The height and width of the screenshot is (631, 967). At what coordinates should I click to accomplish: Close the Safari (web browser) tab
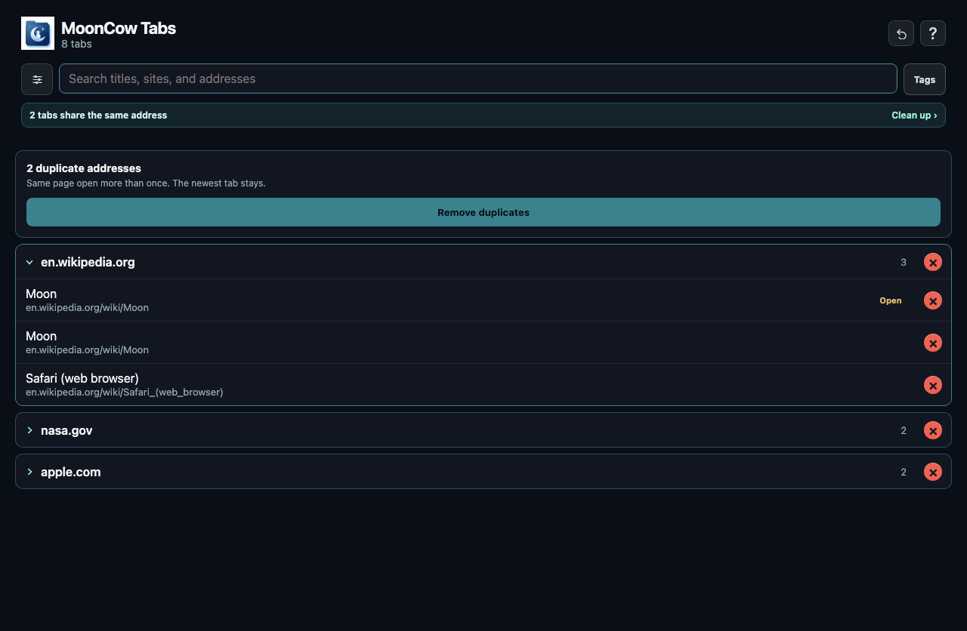tap(933, 385)
